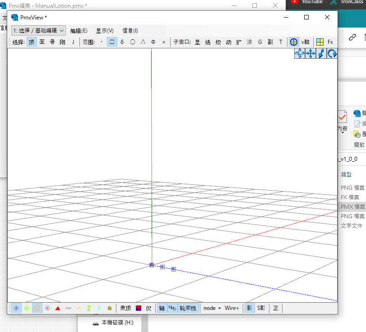The image size is (366, 332).
Task: Select the circle range selection tool
Action: tap(133, 42)
